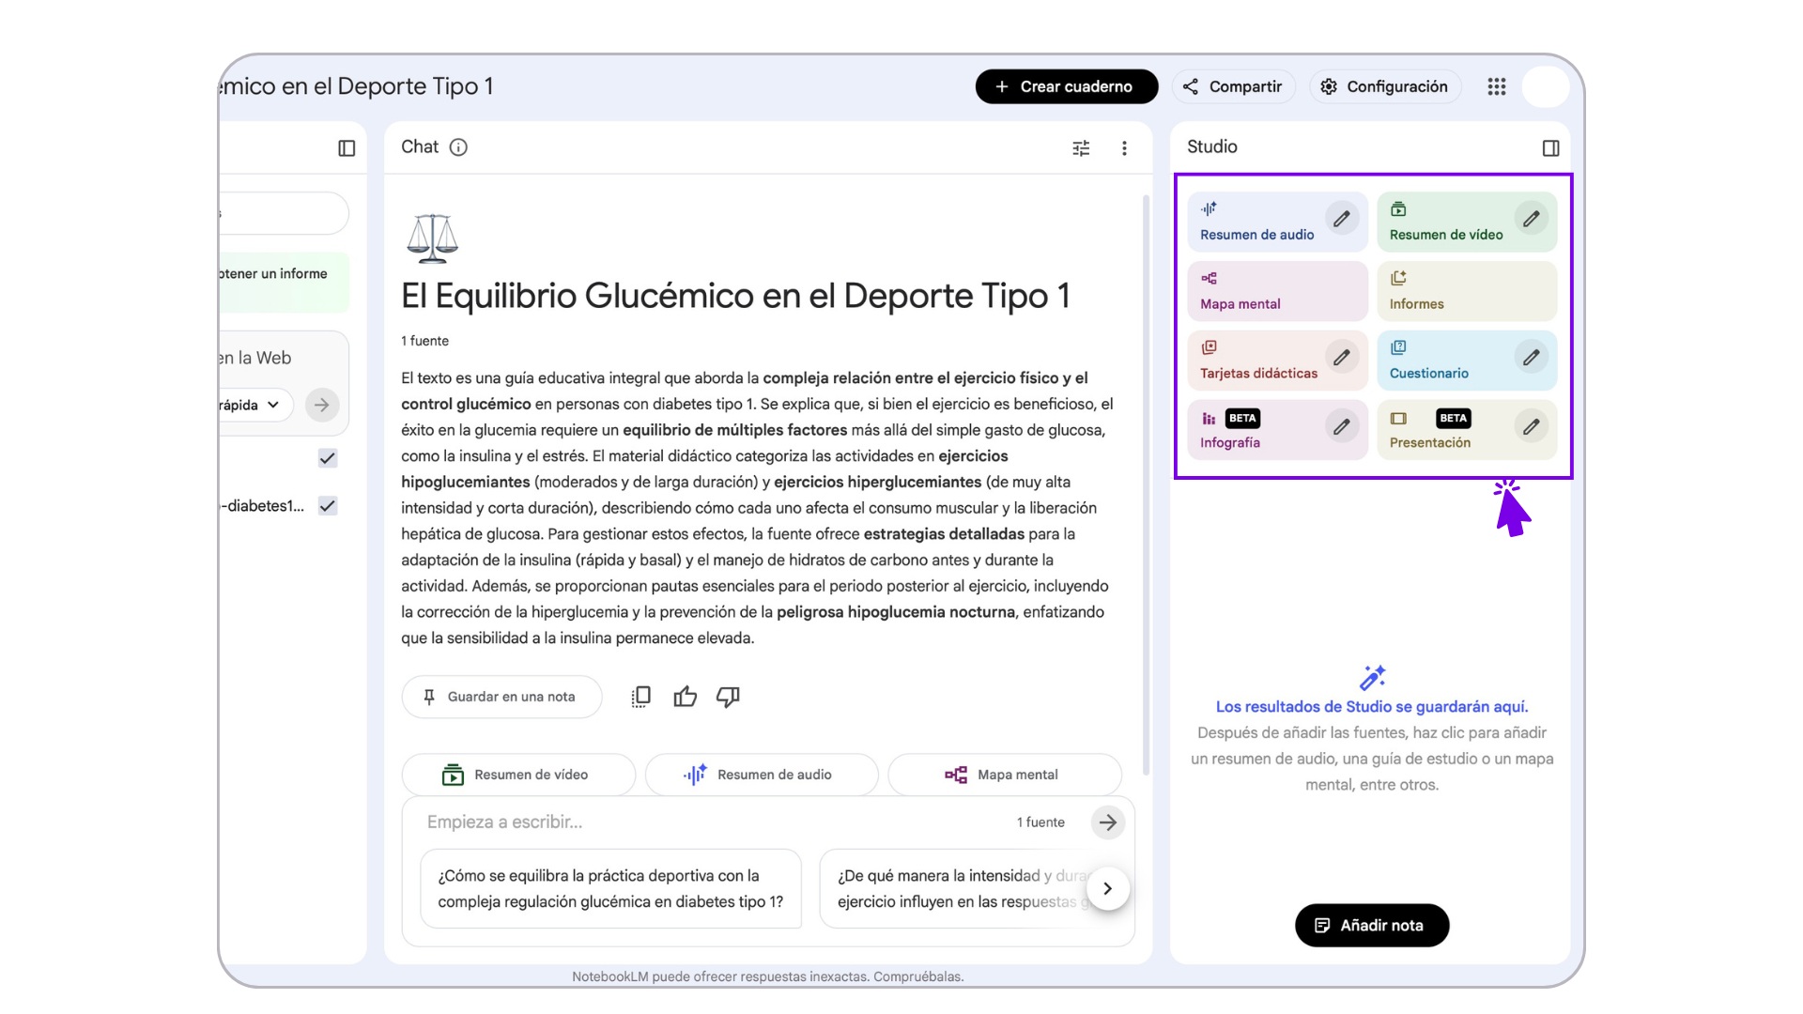Click the thumbs down icon
This screenshot has width=1803, height=1014.
(728, 697)
